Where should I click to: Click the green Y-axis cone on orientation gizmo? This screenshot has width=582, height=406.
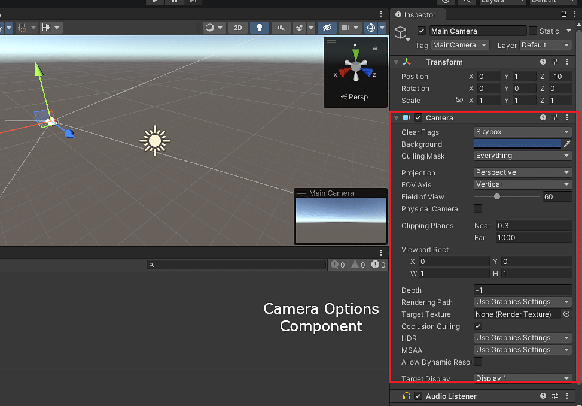pyautogui.click(x=355, y=55)
